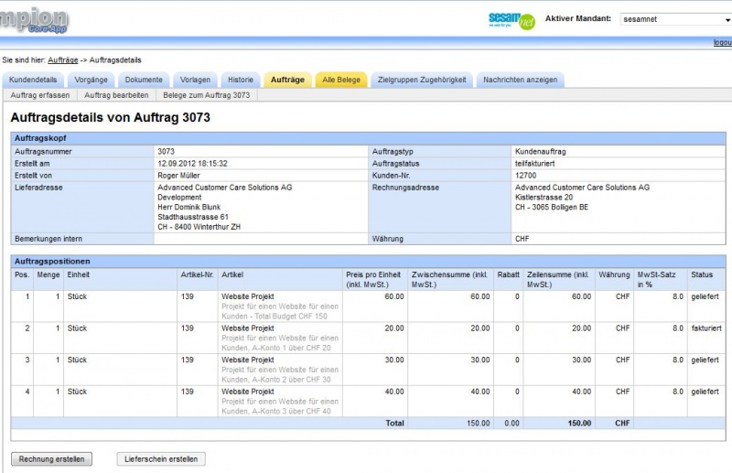Click the Zeilensumme column header
The height and width of the screenshot is (473, 732).
point(558,279)
